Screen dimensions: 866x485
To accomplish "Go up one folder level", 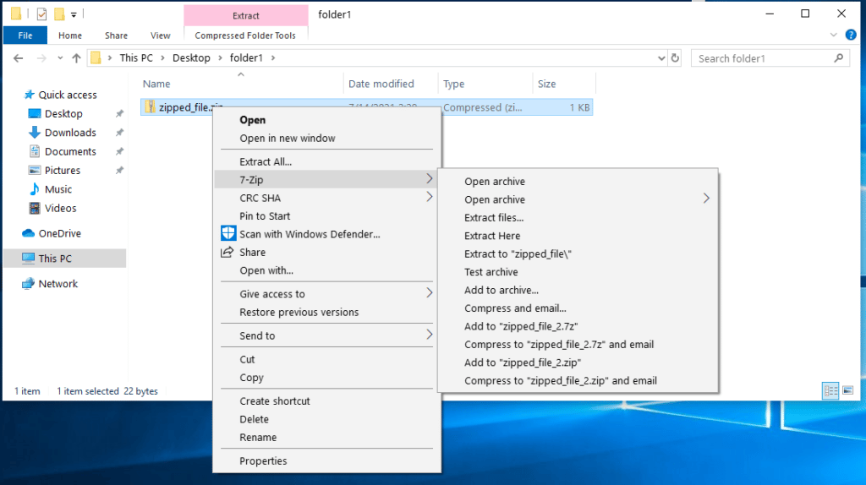I will tap(76, 58).
